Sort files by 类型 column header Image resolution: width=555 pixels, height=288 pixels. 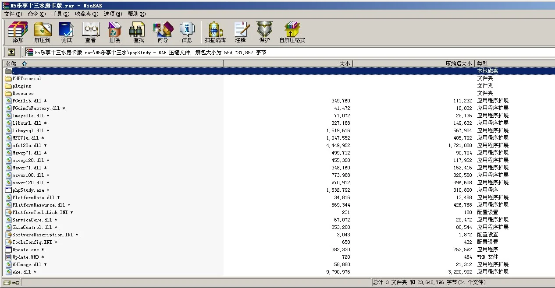pos(482,63)
